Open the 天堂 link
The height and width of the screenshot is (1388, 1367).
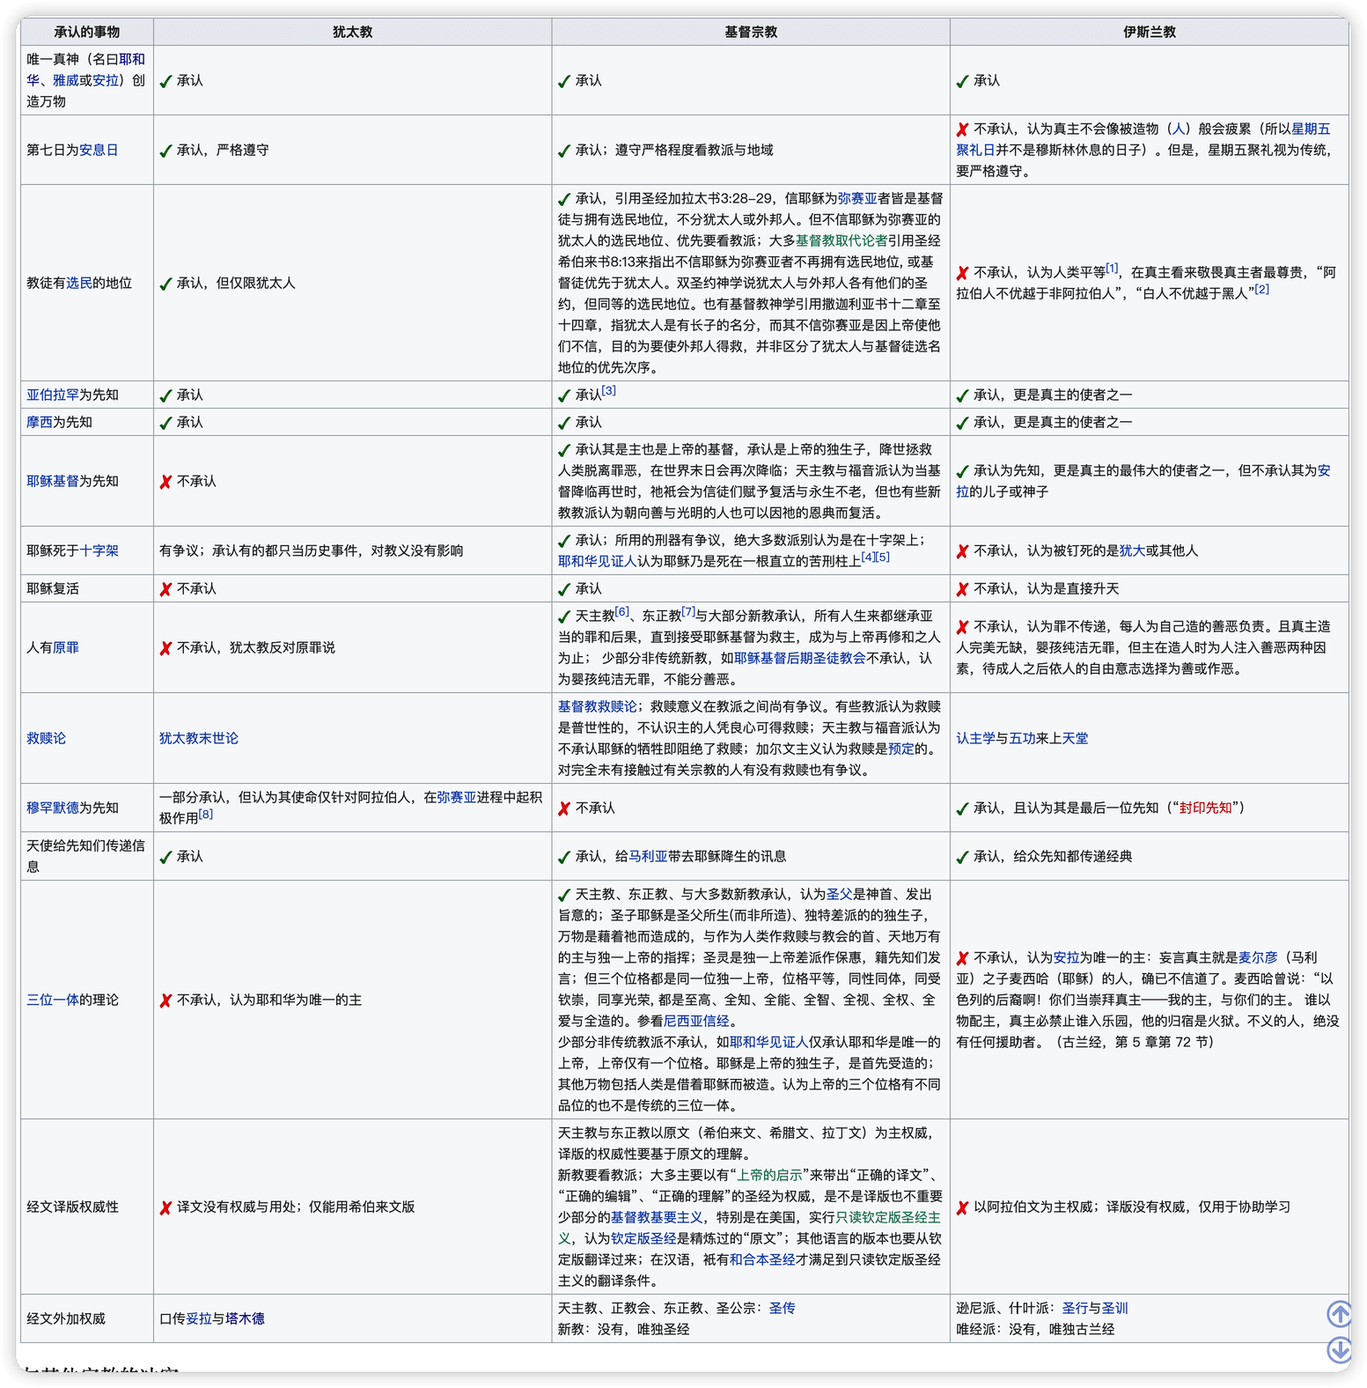1075,738
